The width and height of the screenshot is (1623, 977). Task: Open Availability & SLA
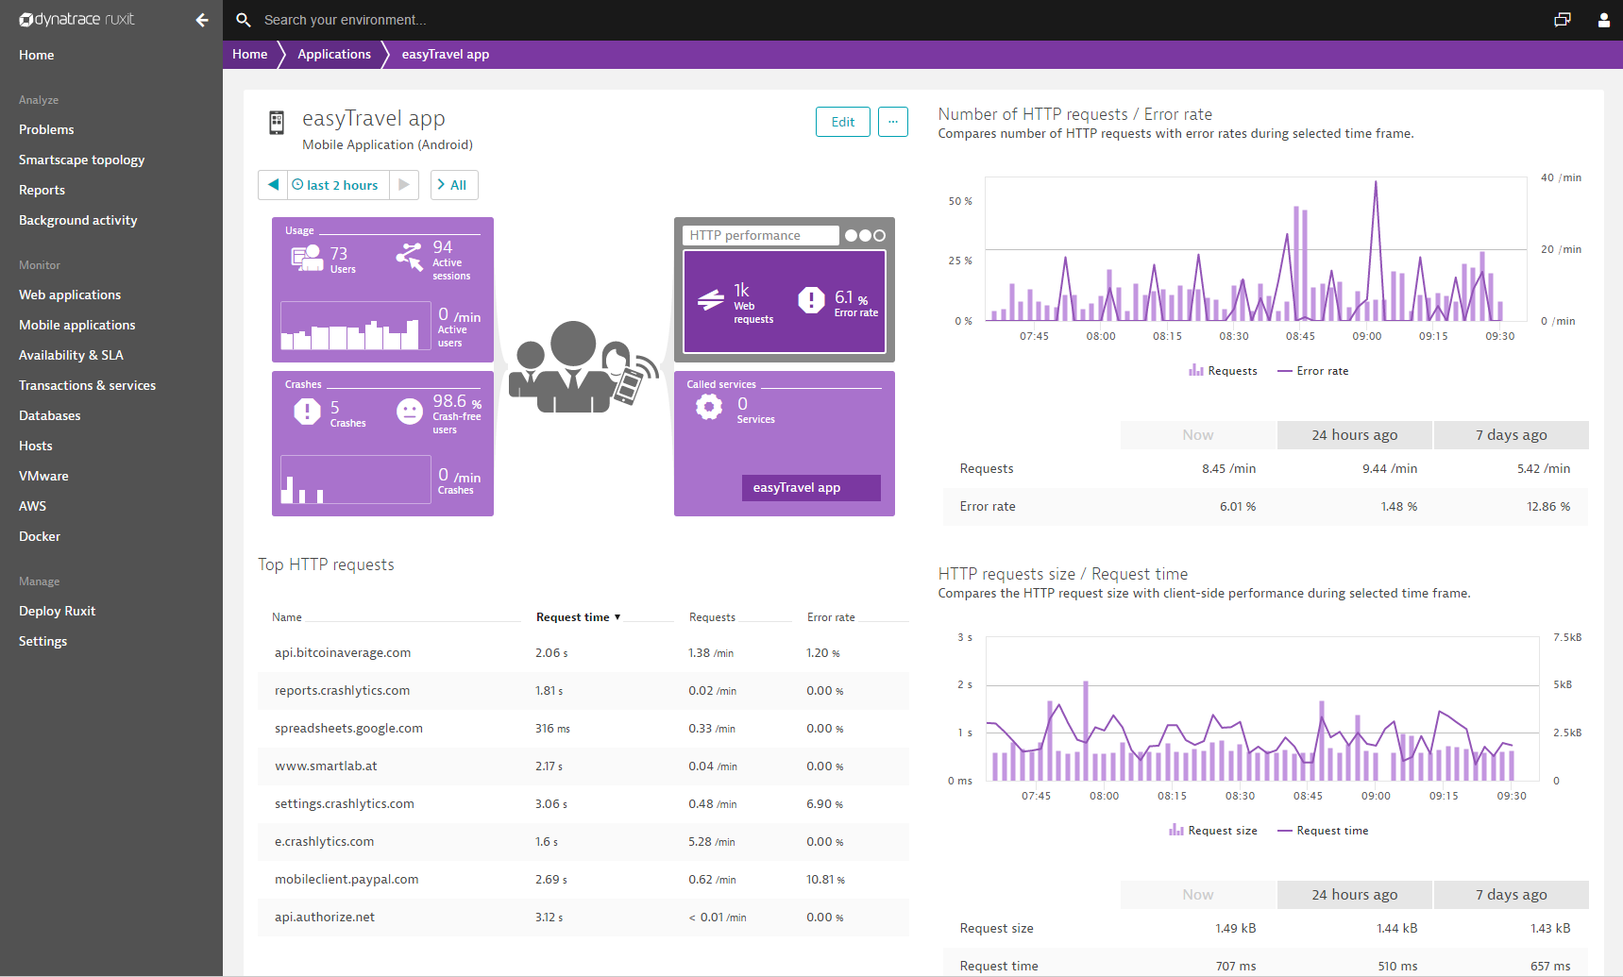pos(72,355)
